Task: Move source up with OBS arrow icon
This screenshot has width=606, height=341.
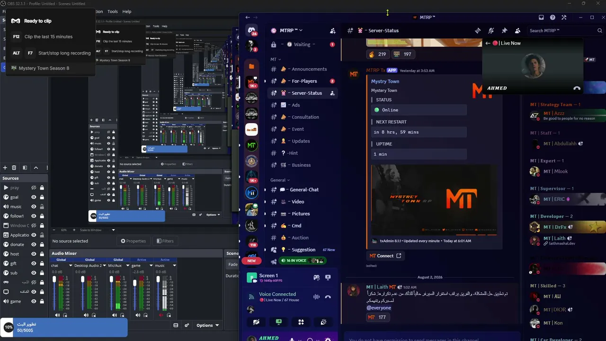Action: pyautogui.click(x=36, y=168)
